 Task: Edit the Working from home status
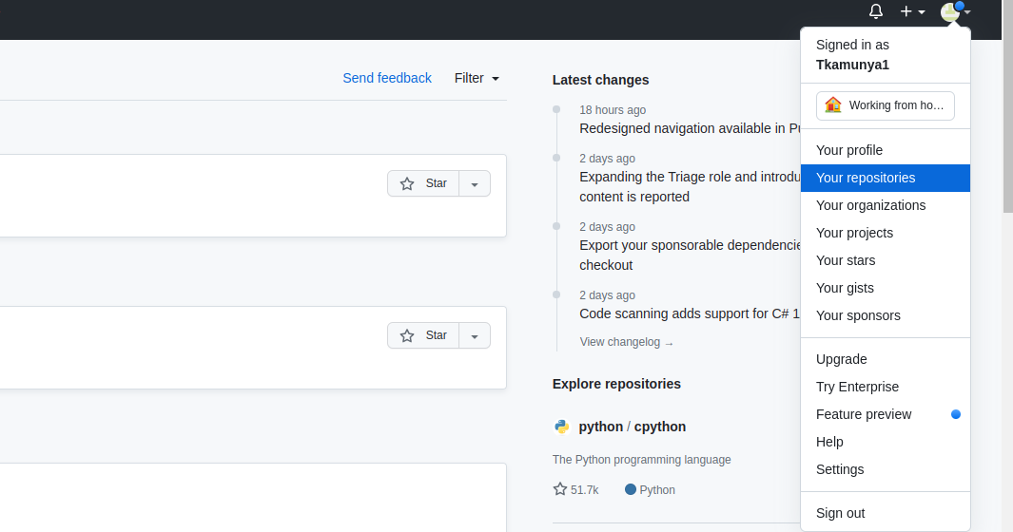(x=886, y=105)
